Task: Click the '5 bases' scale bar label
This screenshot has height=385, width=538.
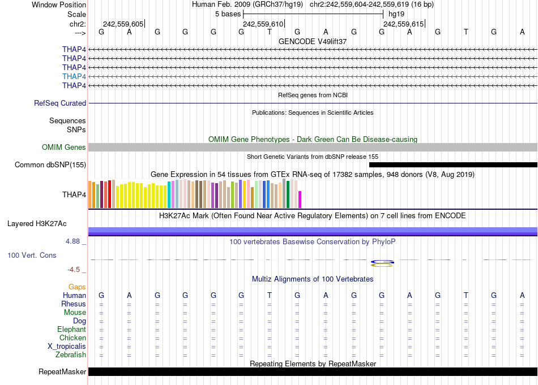Action: 228,14
